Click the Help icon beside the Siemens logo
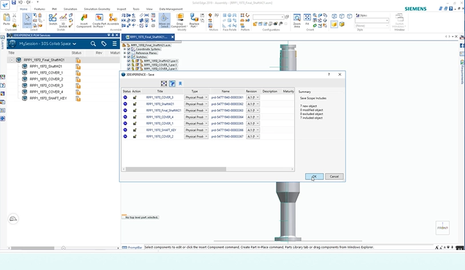 pos(451,9)
